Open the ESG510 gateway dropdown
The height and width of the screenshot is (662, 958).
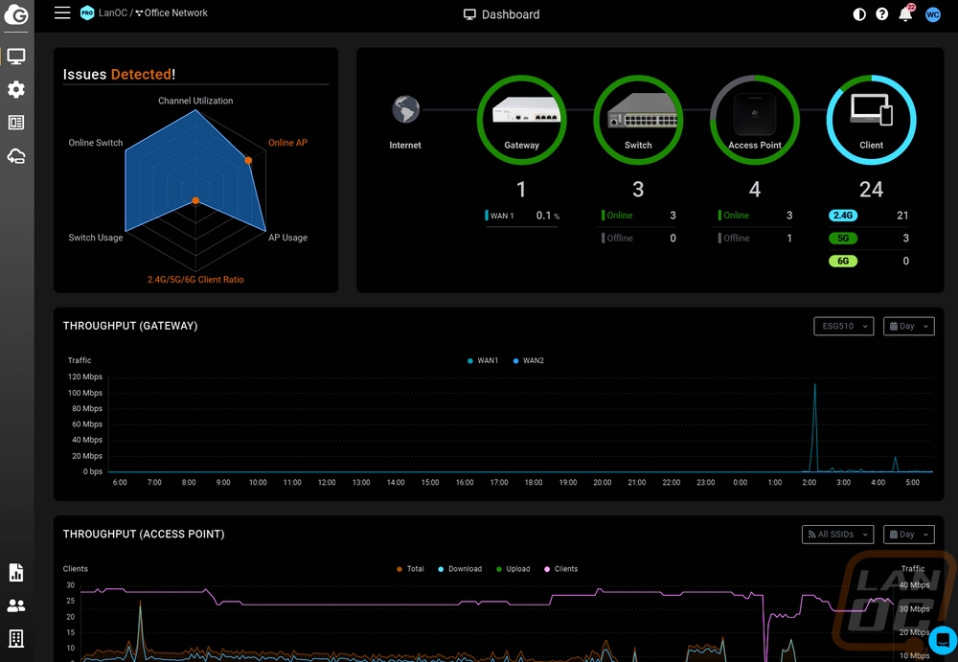click(843, 327)
